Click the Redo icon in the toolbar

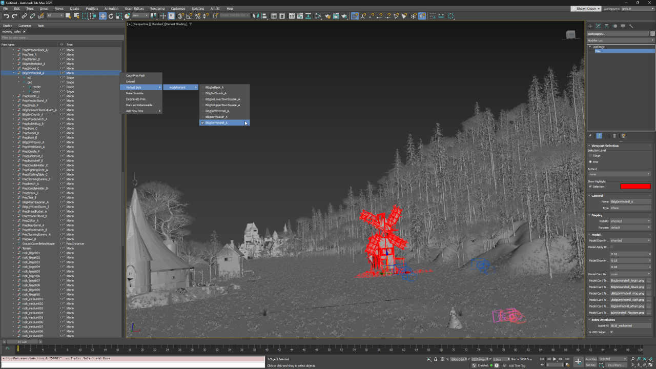[14, 16]
